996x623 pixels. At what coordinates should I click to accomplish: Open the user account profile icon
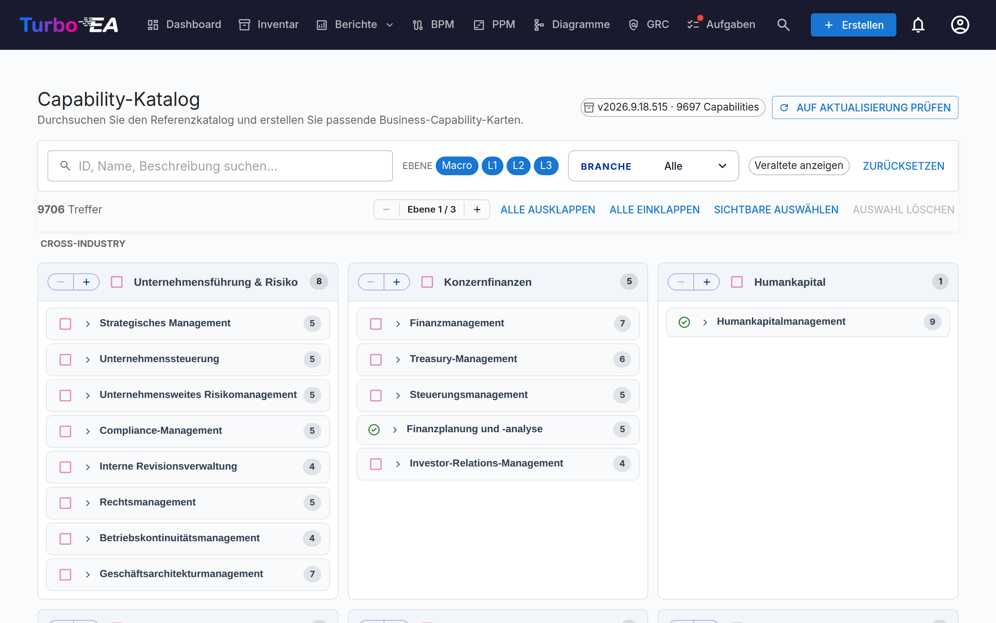(x=960, y=25)
